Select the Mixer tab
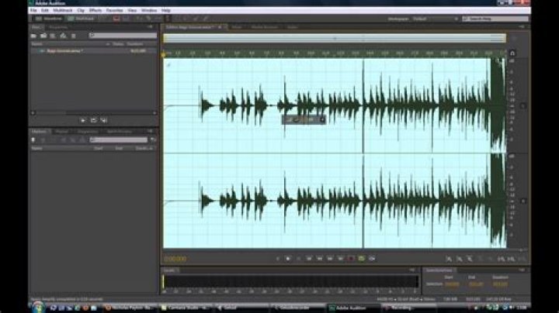This screenshot has height=313, width=559. pyautogui.click(x=237, y=27)
